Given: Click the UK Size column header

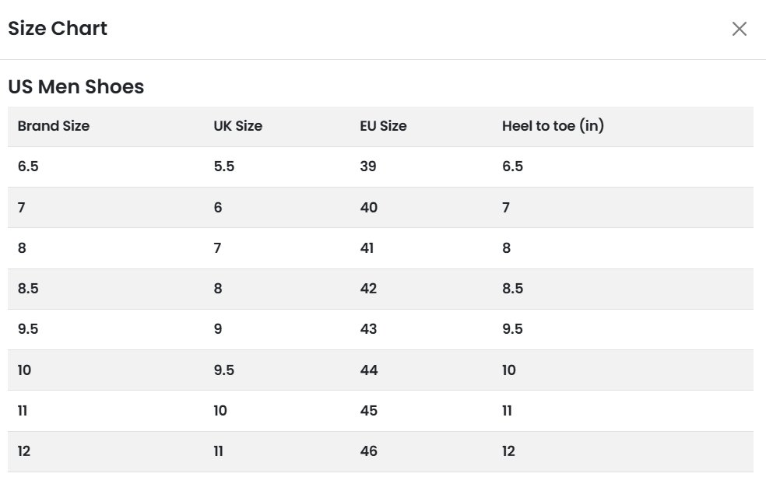Looking at the screenshot, I should pos(238,126).
